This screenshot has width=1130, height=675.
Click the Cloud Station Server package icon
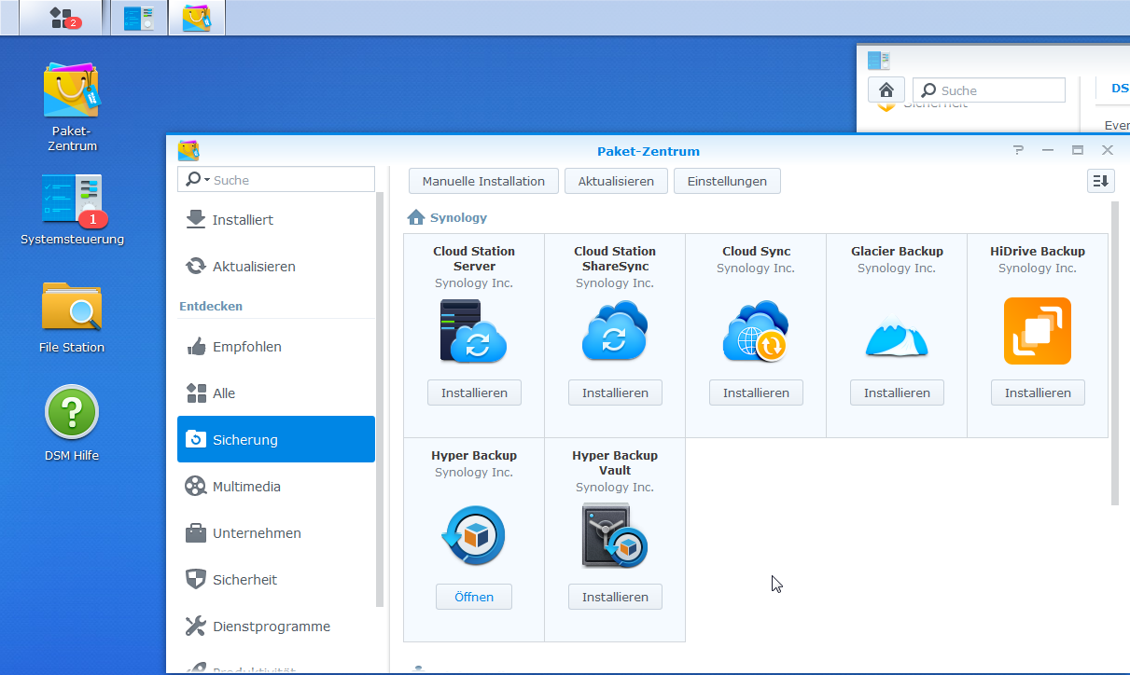pos(474,331)
